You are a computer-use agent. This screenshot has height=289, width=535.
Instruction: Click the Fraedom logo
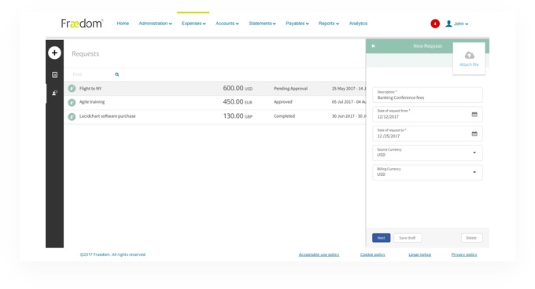82,23
